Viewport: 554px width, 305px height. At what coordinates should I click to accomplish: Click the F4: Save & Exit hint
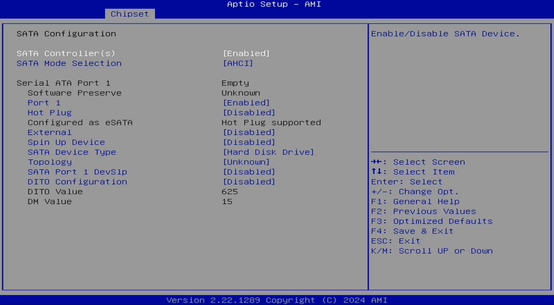pos(412,231)
